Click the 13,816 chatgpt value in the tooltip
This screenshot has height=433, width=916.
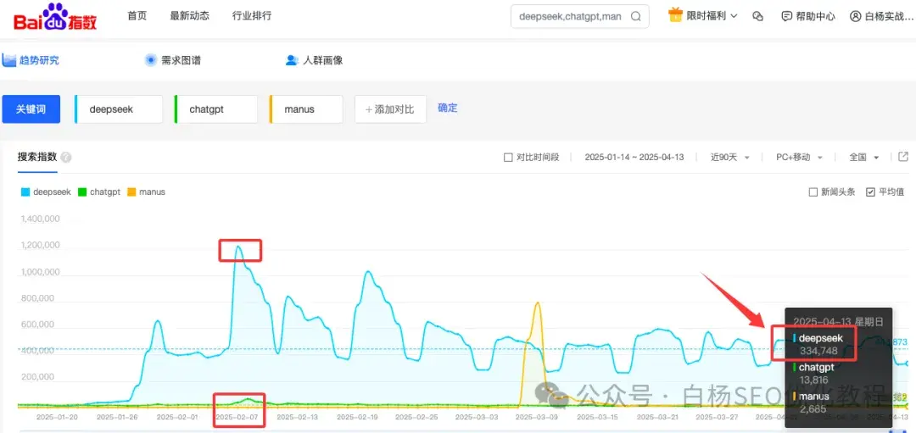coord(813,380)
